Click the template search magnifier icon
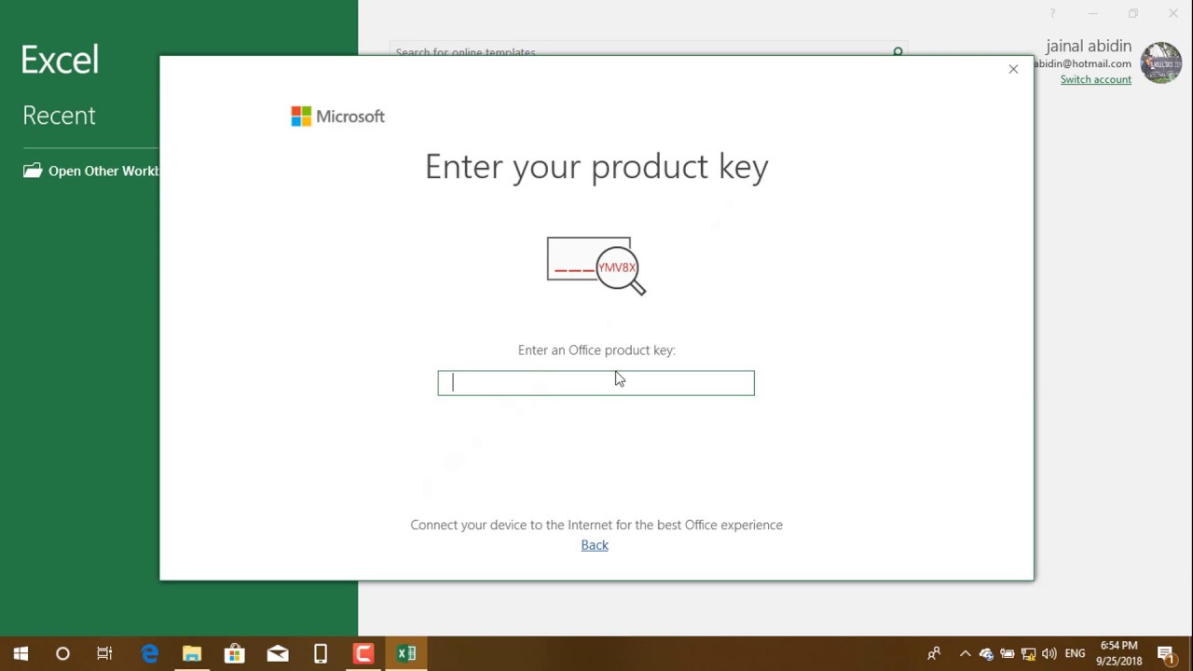The width and height of the screenshot is (1193, 671). tap(898, 52)
